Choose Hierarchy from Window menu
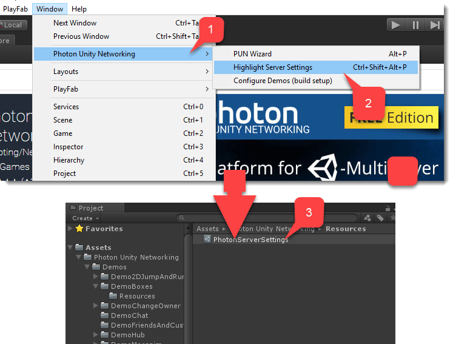453x344 pixels. (x=125, y=160)
